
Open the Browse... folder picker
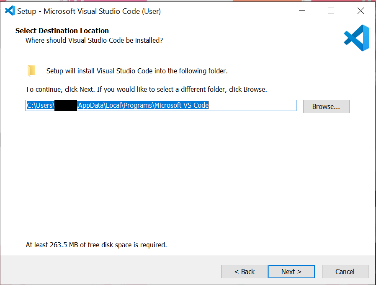click(x=326, y=106)
